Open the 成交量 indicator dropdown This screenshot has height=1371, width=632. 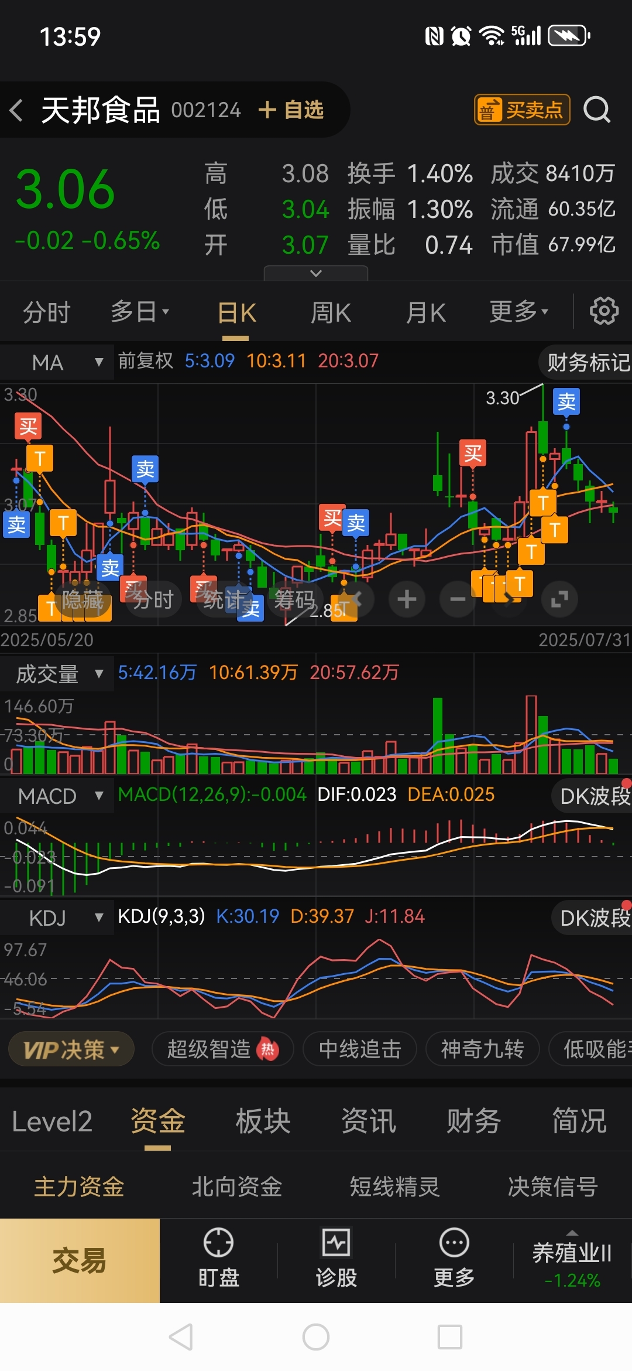57,674
